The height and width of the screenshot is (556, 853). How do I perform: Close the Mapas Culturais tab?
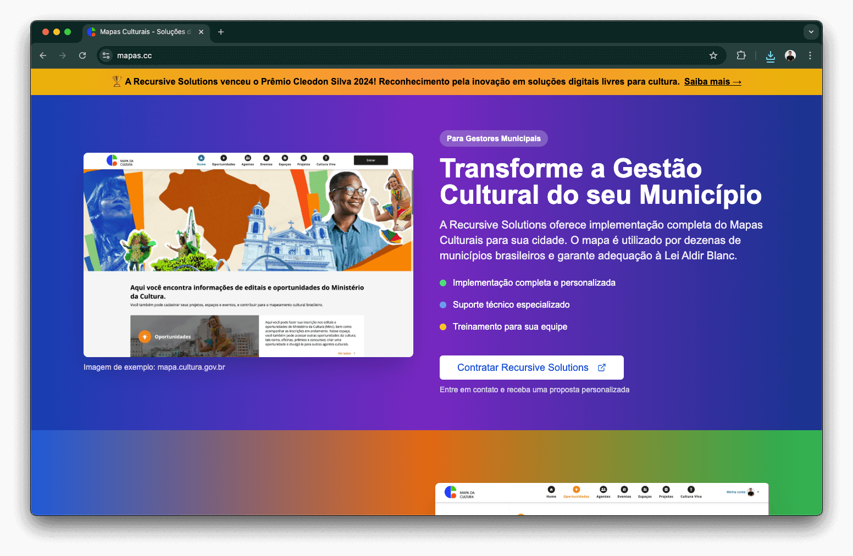201,32
